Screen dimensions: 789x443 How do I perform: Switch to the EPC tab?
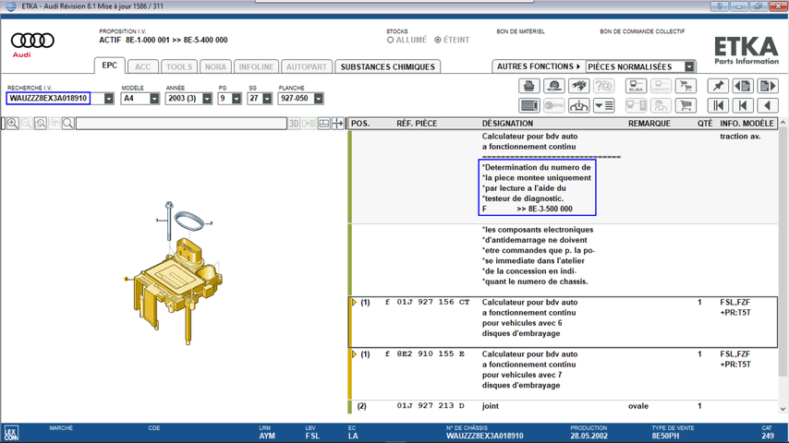tap(110, 66)
